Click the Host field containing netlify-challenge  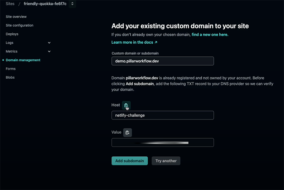click(x=163, y=115)
